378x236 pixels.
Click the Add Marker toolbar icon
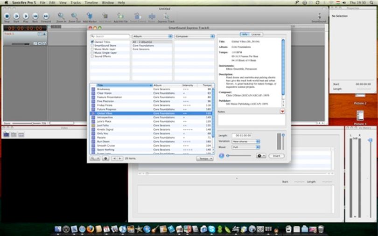[x=90, y=16]
